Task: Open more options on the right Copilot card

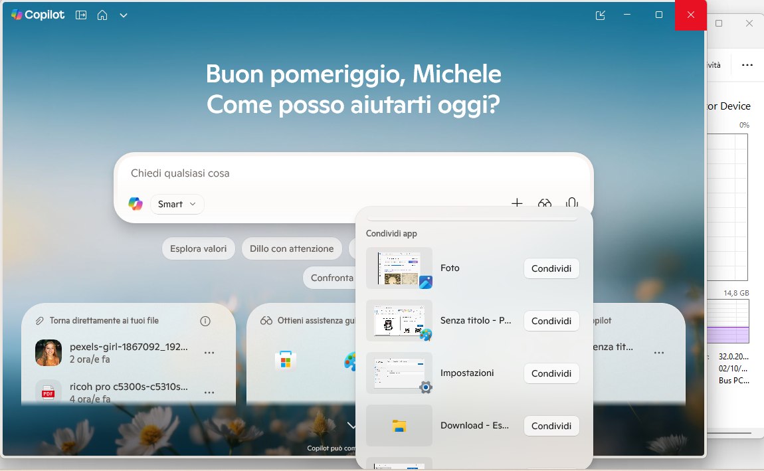Action: click(x=659, y=353)
